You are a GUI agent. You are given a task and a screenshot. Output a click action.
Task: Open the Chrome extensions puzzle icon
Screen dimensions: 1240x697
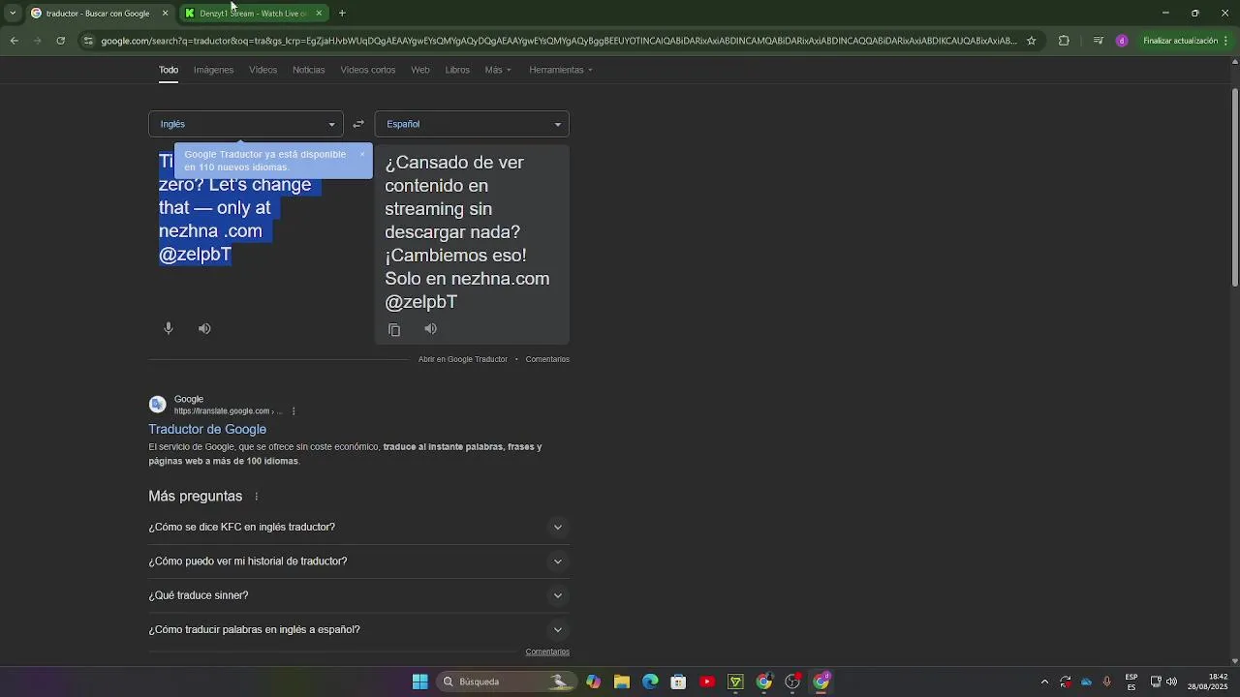coord(1064,41)
